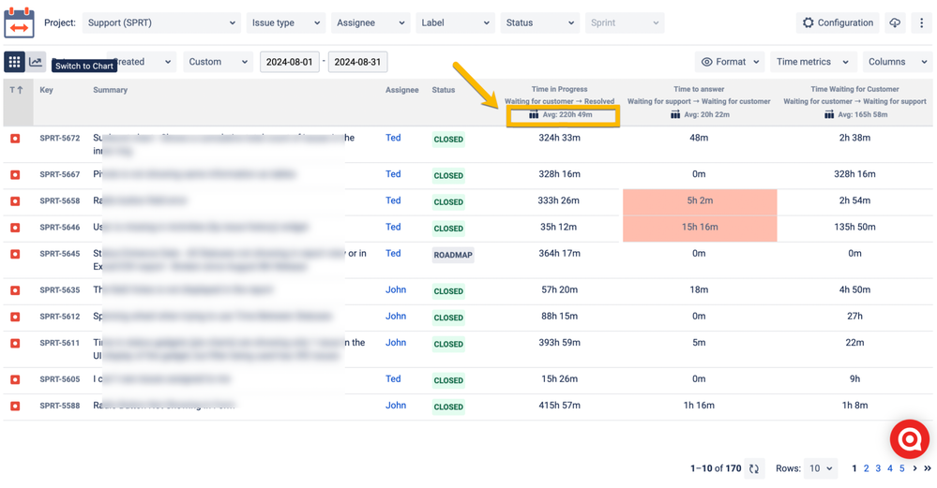The width and height of the screenshot is (937, 488).
Task: Click issue type icon for SPRT-5658
Action: coord(15,201)
